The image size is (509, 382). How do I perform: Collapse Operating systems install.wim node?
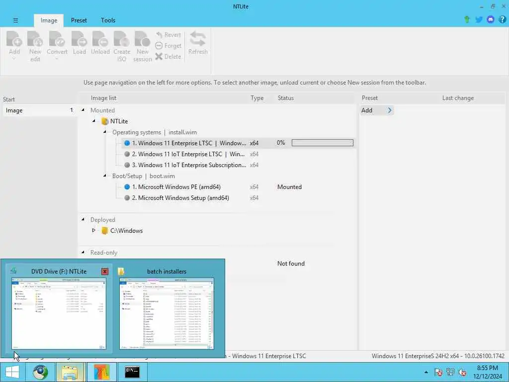[x=105, y=132]
